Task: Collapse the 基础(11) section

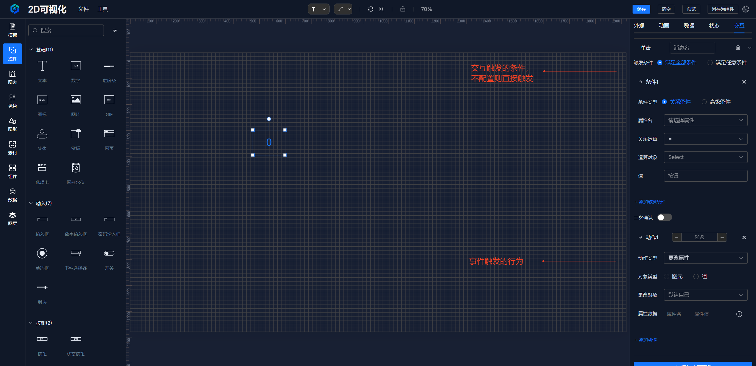Action: (31, 50)
